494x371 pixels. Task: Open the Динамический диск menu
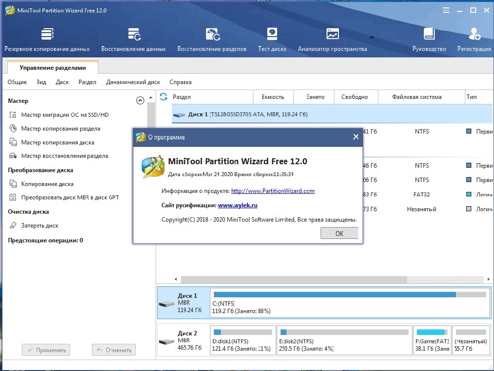coord(133,82)
